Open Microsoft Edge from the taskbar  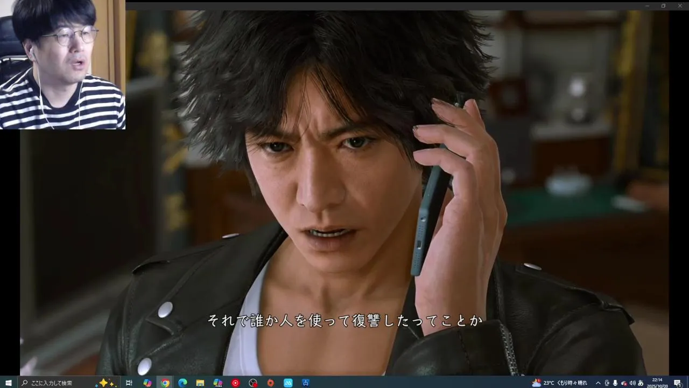click(182, 383)
